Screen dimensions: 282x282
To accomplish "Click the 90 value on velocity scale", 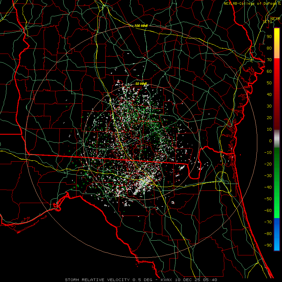I will (269, 37).
